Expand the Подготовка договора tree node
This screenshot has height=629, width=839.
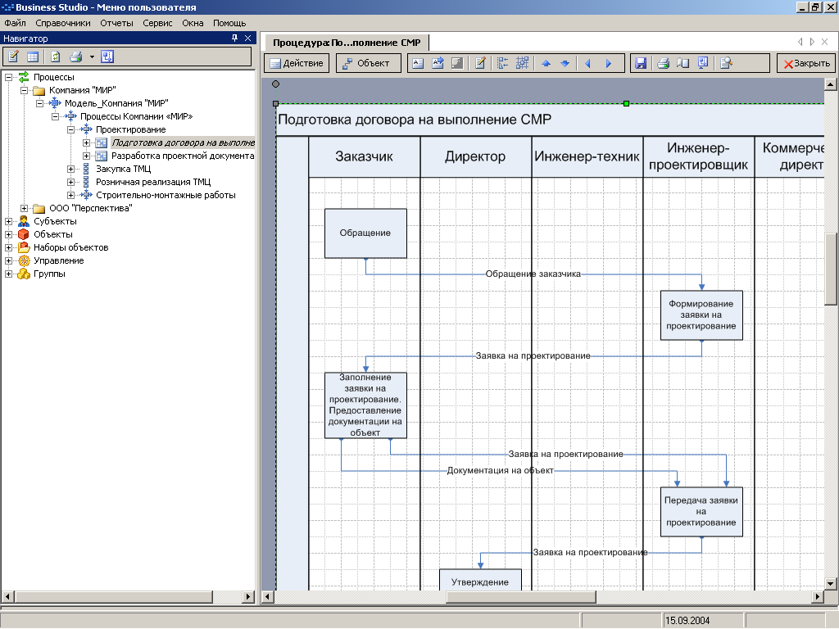click(x=86, y=143)
